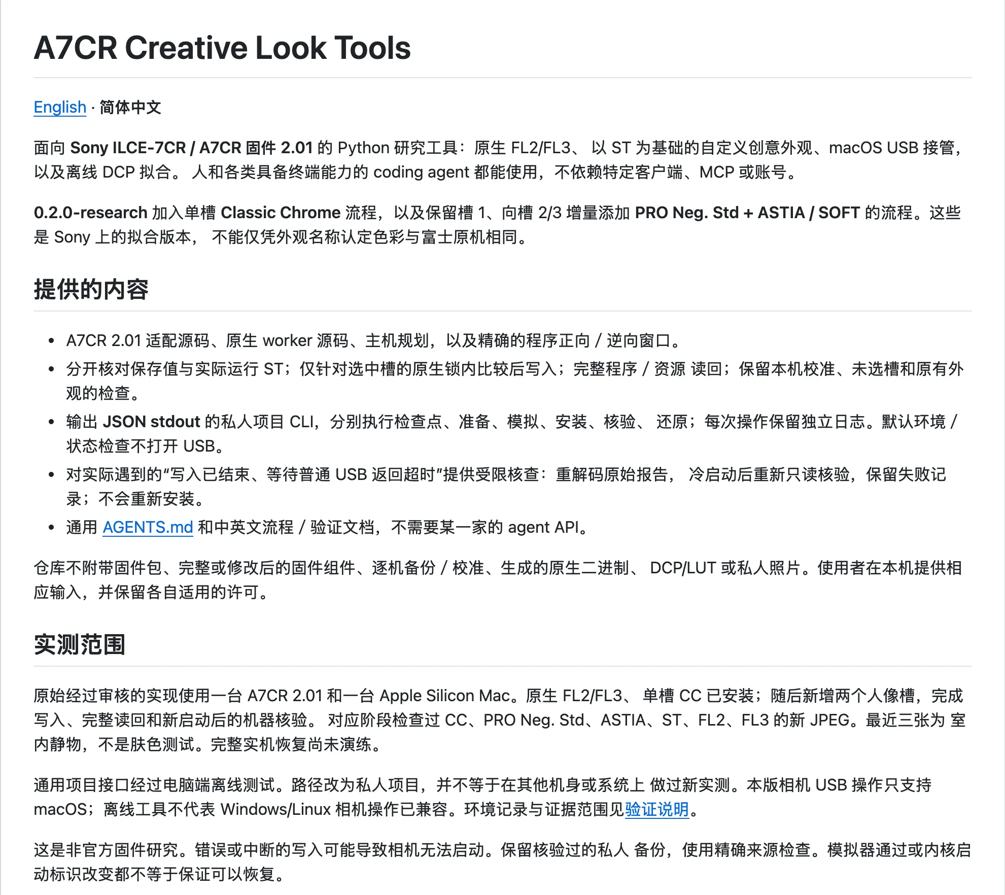Viewport: 1005px width, 895px height.
Task: Click the bullet starting 对实际遇到的
Action: click(x=506, y=487)
